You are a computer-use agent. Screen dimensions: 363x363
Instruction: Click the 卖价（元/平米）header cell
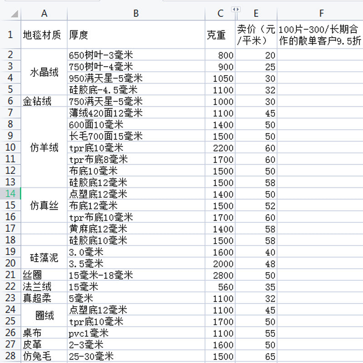coord(256,35)
